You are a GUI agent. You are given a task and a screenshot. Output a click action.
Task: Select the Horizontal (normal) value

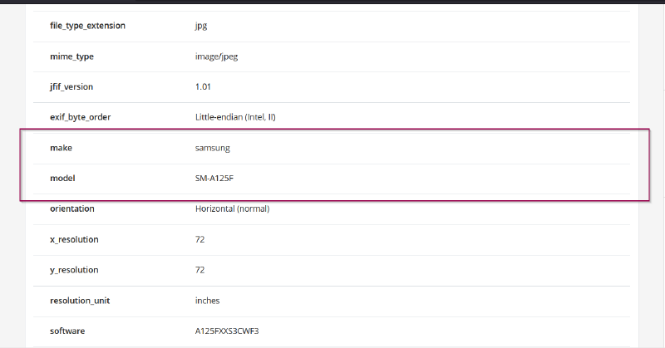tap(232, 208)
